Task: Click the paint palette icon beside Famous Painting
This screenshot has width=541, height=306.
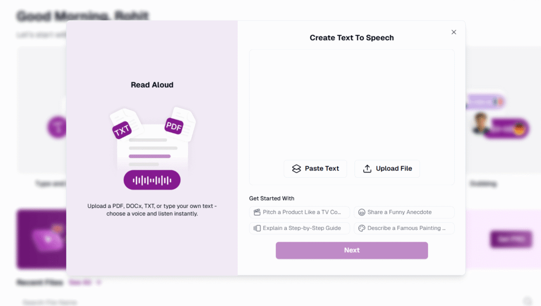Action: (361, 228)
